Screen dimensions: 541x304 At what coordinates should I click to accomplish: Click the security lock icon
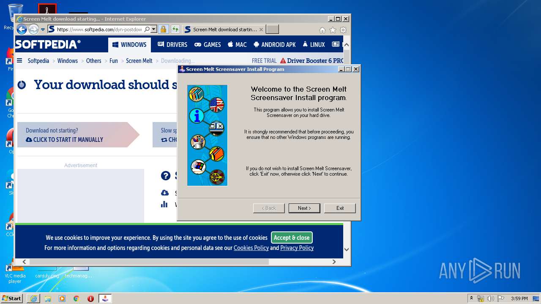click(163, 30)
